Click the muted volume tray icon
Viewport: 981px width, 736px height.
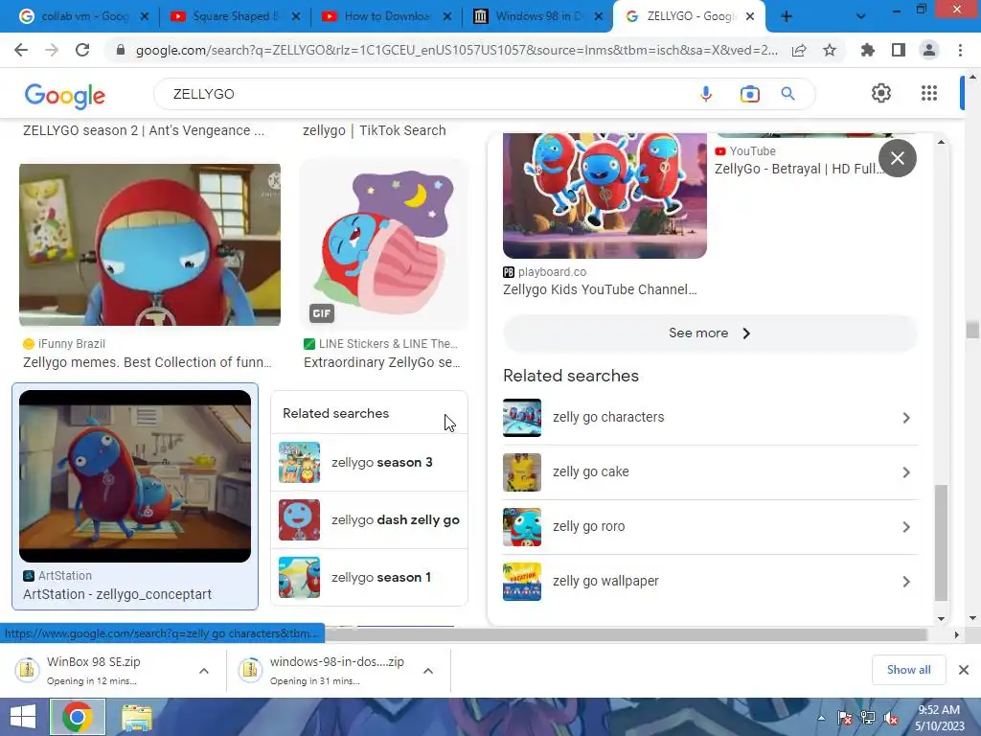click(891, 718)
